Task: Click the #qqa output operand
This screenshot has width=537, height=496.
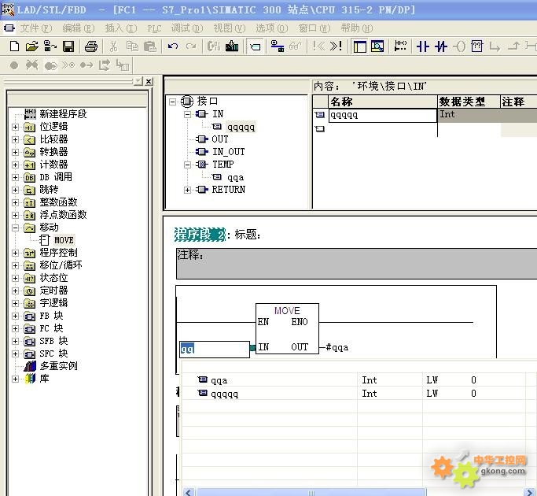Action: coord(337,347)
